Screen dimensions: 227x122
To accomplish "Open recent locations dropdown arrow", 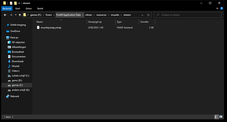I will pyautogui.click(x=16, y=15).
